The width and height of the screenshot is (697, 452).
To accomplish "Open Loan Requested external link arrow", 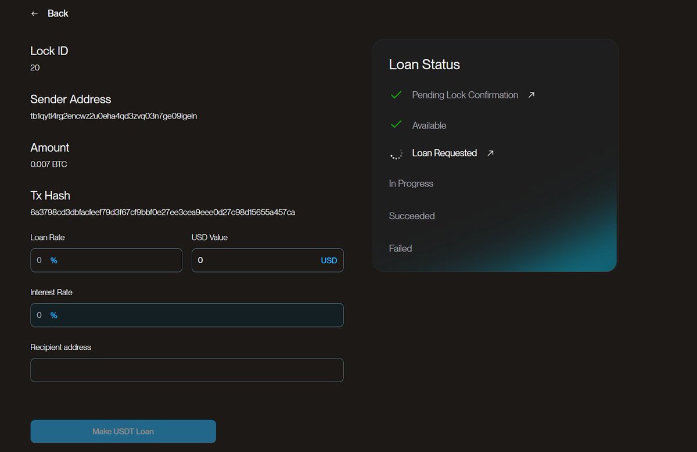I will point(490,153).
